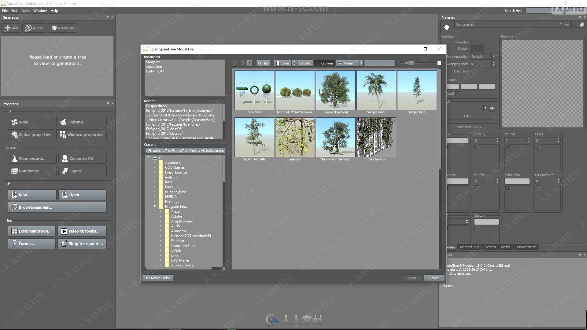Click Browse samples button
Viewport: 587px width, 330px height.
coord(57,207)
